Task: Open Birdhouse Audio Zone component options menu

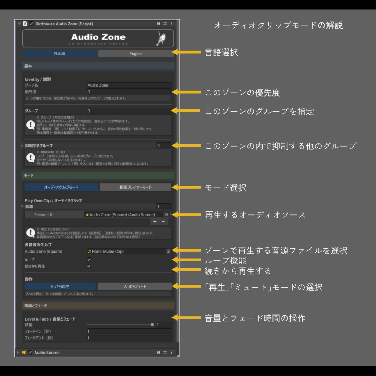Action: coord(171,23)
